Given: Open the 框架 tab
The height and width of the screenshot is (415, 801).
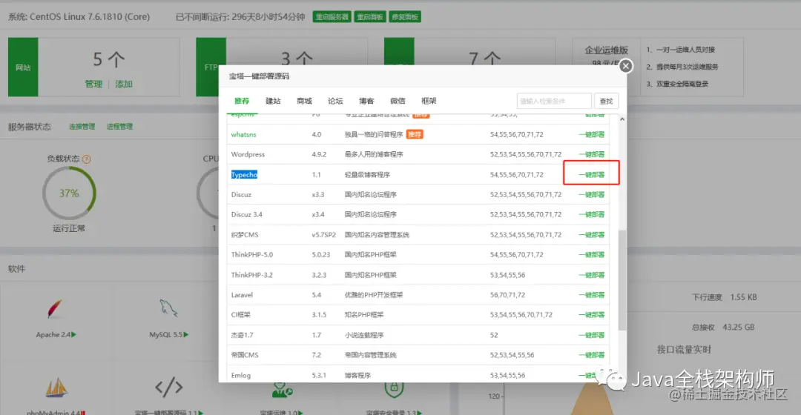Looking at the screenshot, I should 429,101.
